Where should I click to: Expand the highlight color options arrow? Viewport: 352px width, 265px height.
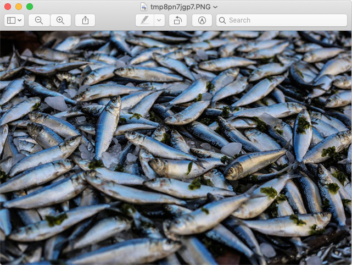[159, 20]
